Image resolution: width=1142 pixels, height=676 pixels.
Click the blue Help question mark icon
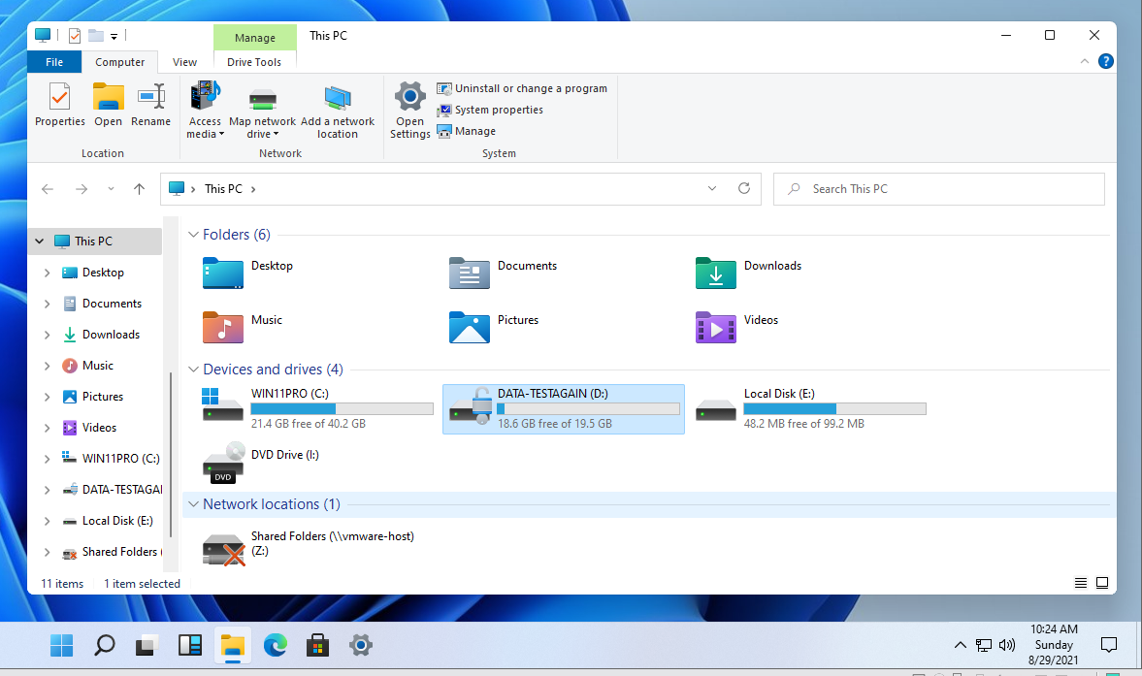tap(1105, 61)
